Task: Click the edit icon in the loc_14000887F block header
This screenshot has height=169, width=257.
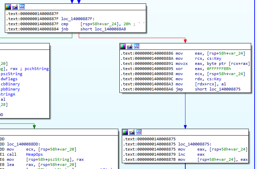Action: click(x=15, y=7)
